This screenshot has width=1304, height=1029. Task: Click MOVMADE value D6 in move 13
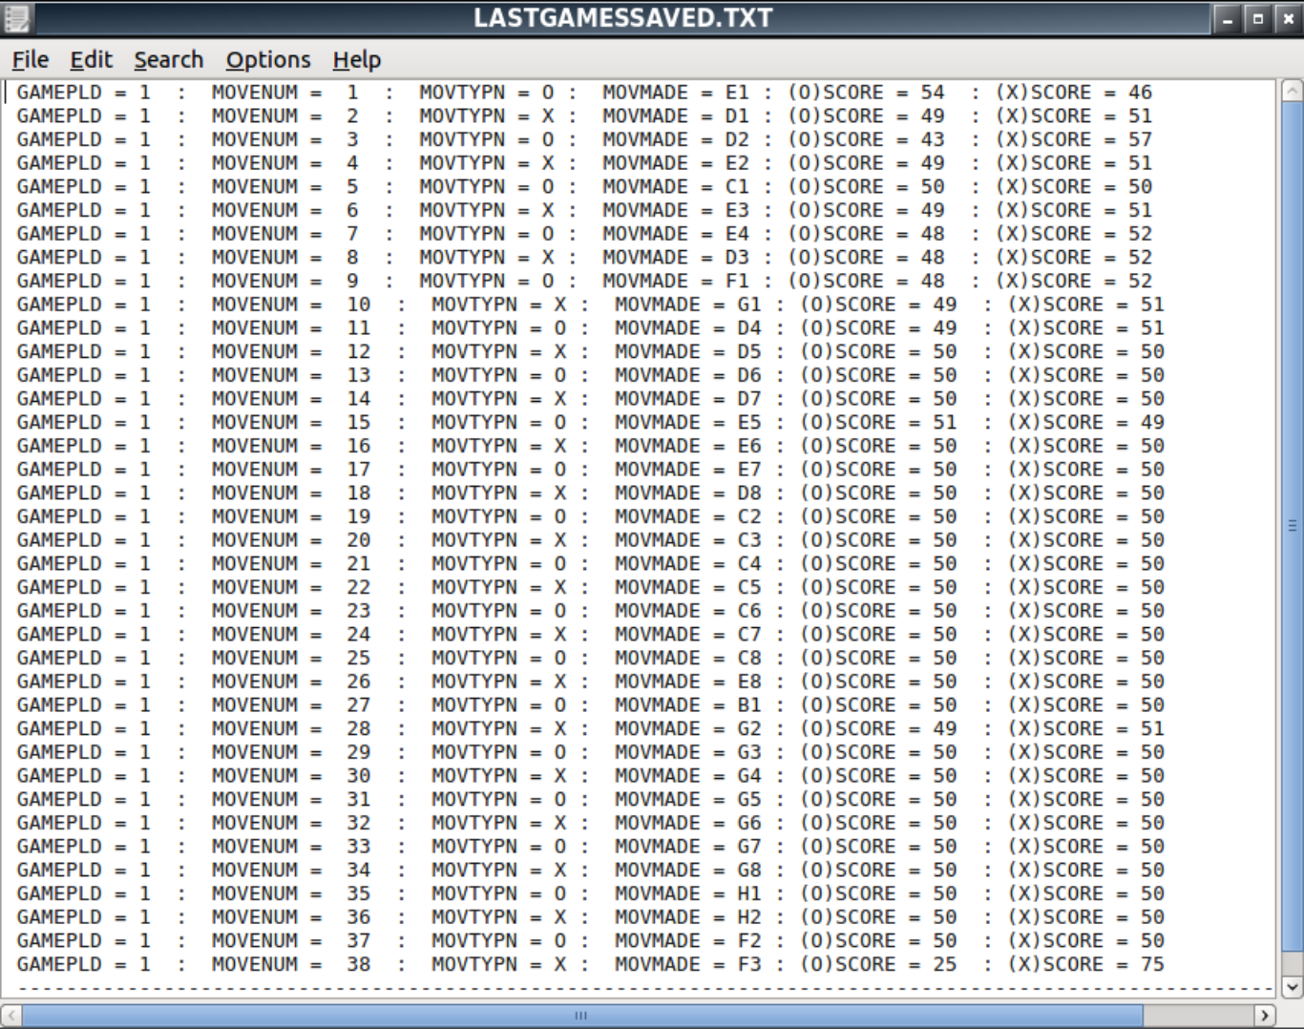pyautogui.click(x=749, y=375)
